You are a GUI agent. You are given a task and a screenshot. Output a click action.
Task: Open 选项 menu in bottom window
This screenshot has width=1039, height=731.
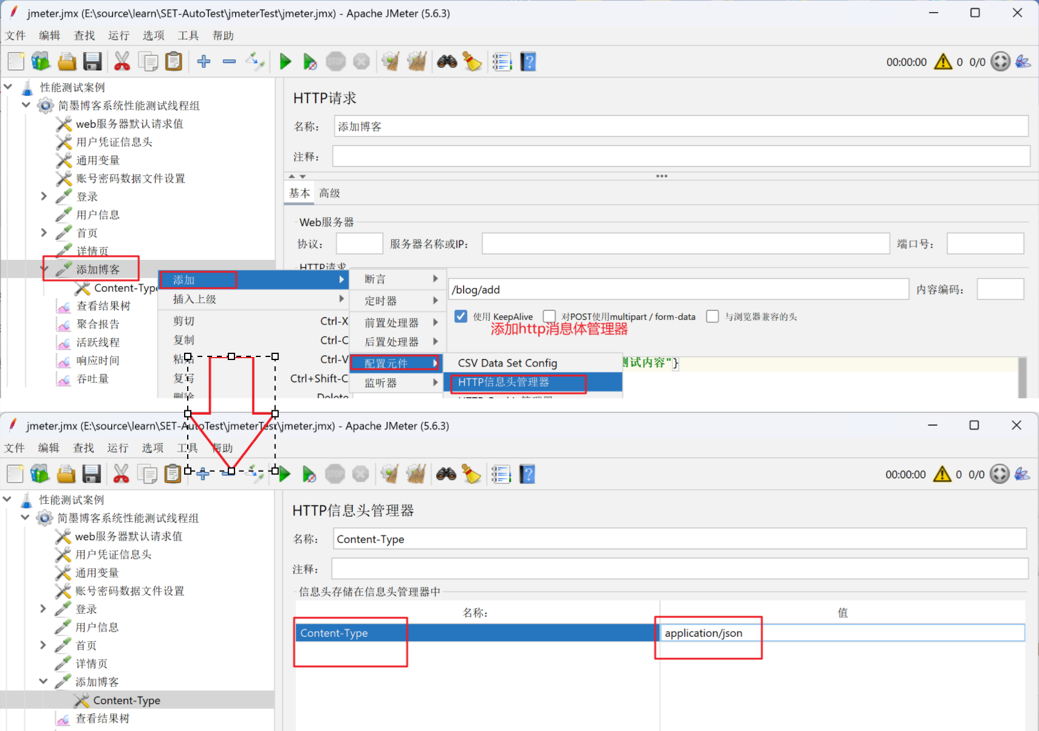[153, 447]
